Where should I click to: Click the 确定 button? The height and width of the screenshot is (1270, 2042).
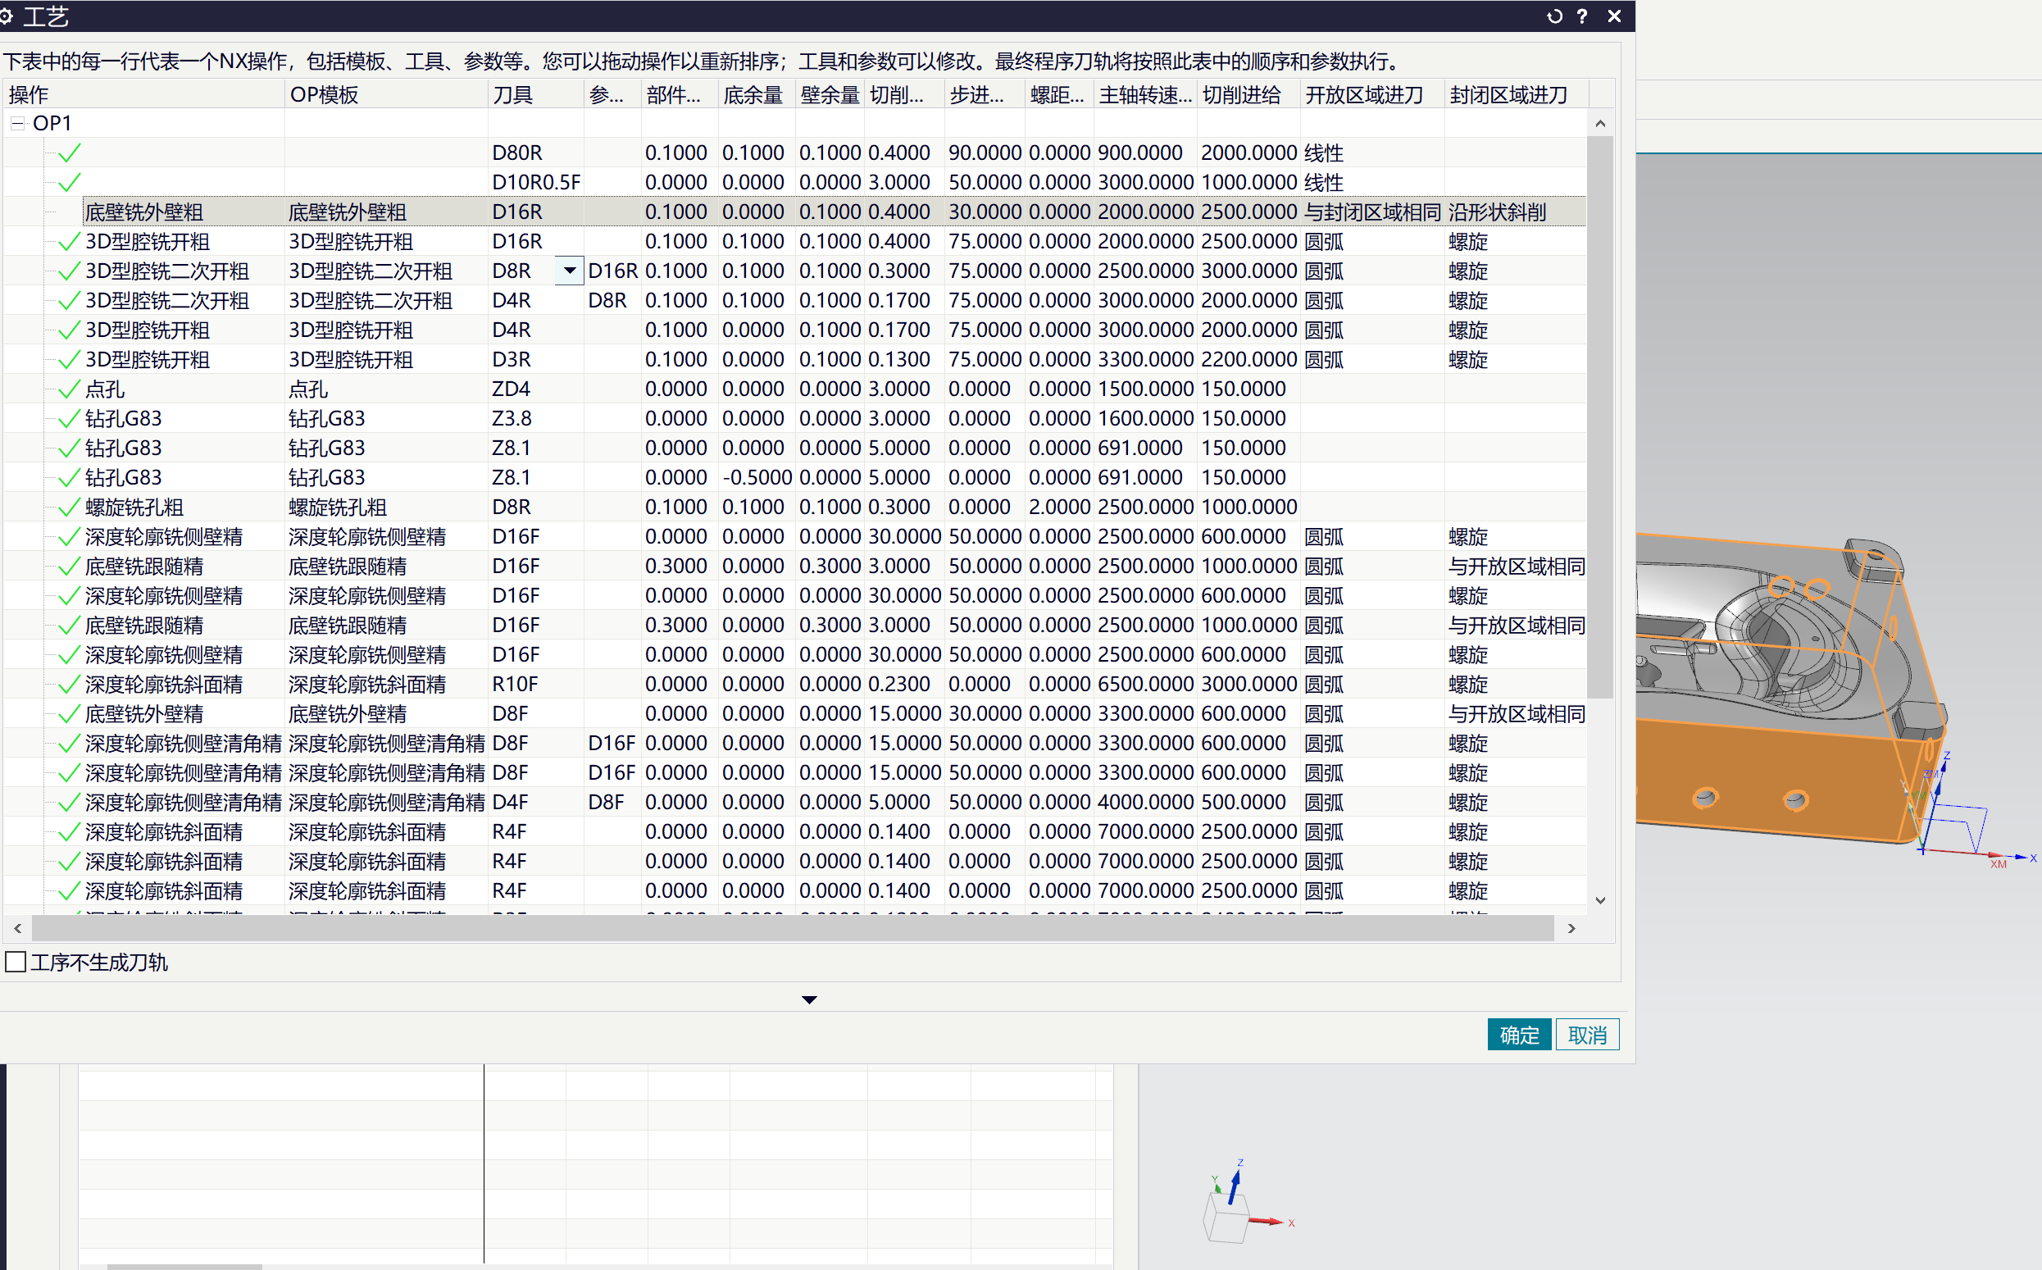1519,1035
